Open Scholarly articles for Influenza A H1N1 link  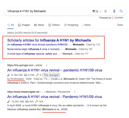[x=49, y=40]
